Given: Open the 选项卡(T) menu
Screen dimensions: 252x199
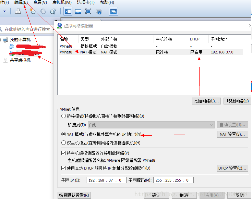Looking at the screenshot, I should point(86,3).
